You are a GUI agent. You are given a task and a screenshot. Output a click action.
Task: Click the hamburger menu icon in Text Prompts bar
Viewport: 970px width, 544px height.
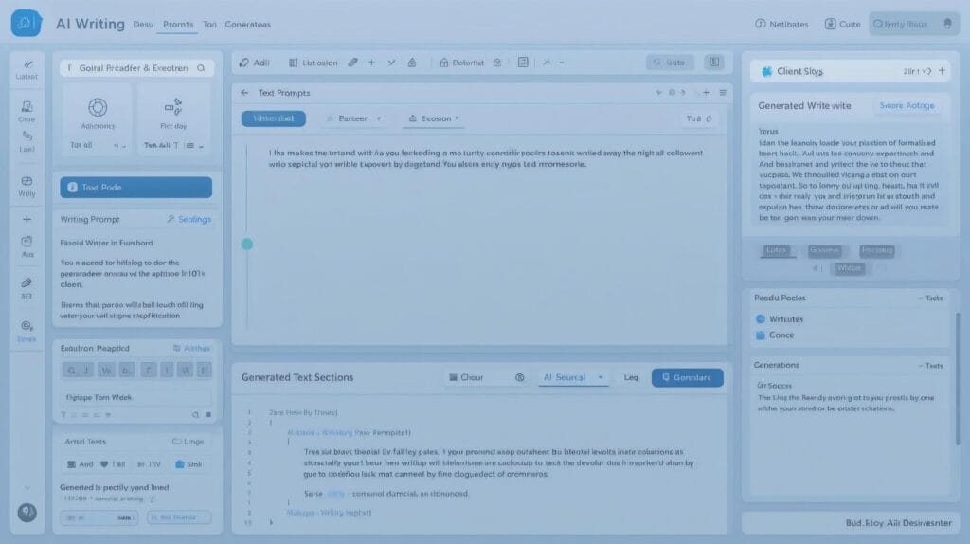723,93
